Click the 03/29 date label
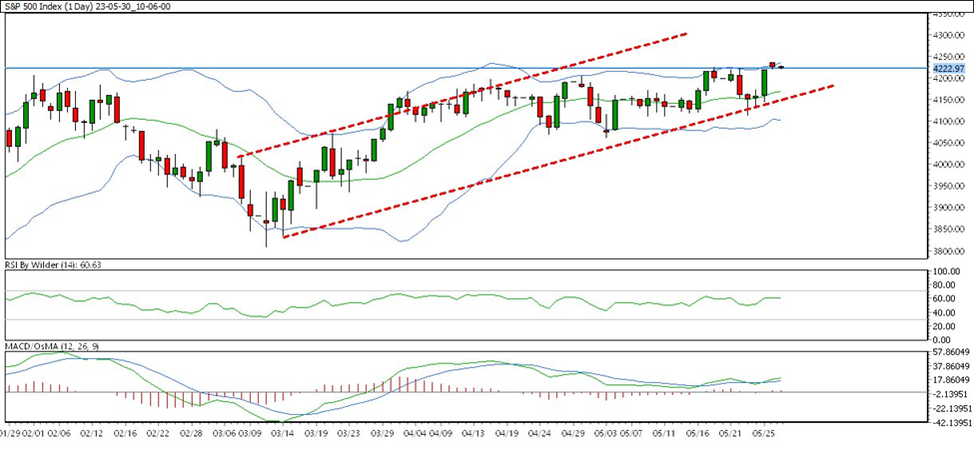 point(383,434)
